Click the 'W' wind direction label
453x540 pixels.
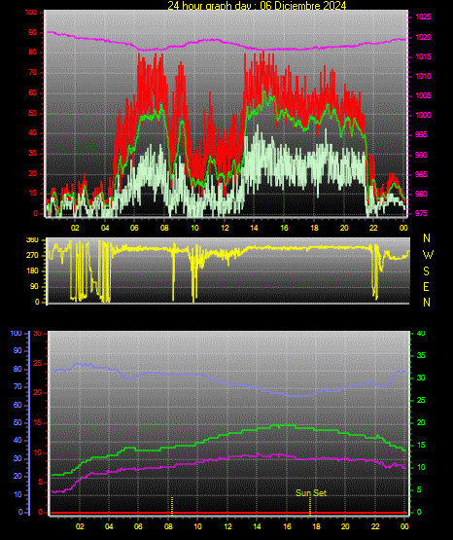click(x=428, y=255)
